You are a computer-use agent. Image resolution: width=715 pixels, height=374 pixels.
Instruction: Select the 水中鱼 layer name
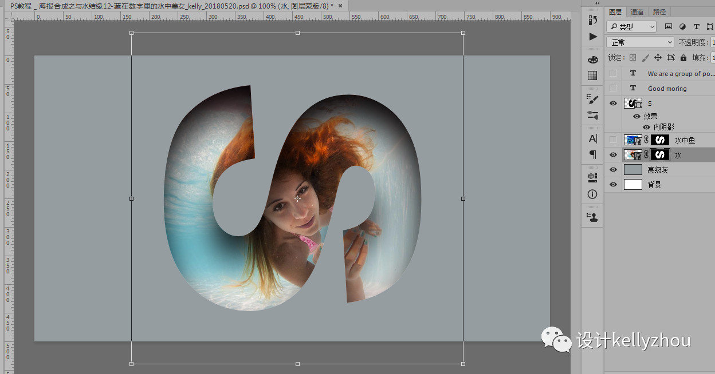(x=685, y=140)
